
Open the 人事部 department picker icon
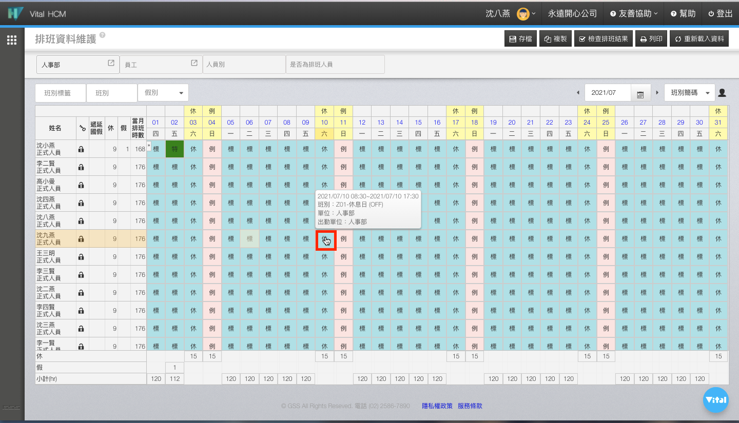pyautogui.click(x=111, y=63)
